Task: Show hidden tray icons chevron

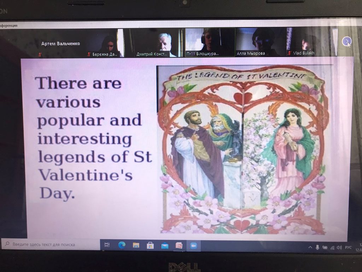Action: click(310, 248)
